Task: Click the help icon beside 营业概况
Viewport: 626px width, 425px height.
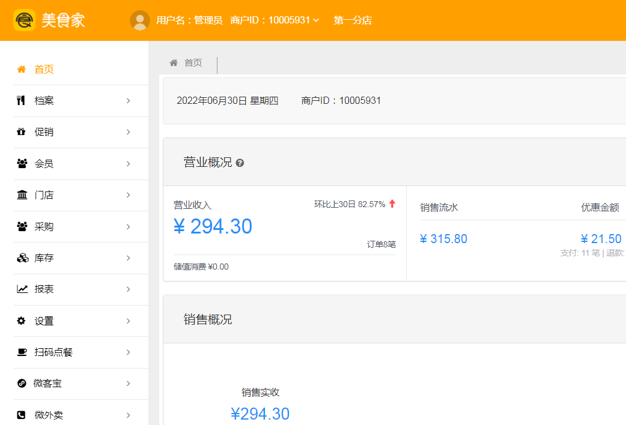Action: 240,163
